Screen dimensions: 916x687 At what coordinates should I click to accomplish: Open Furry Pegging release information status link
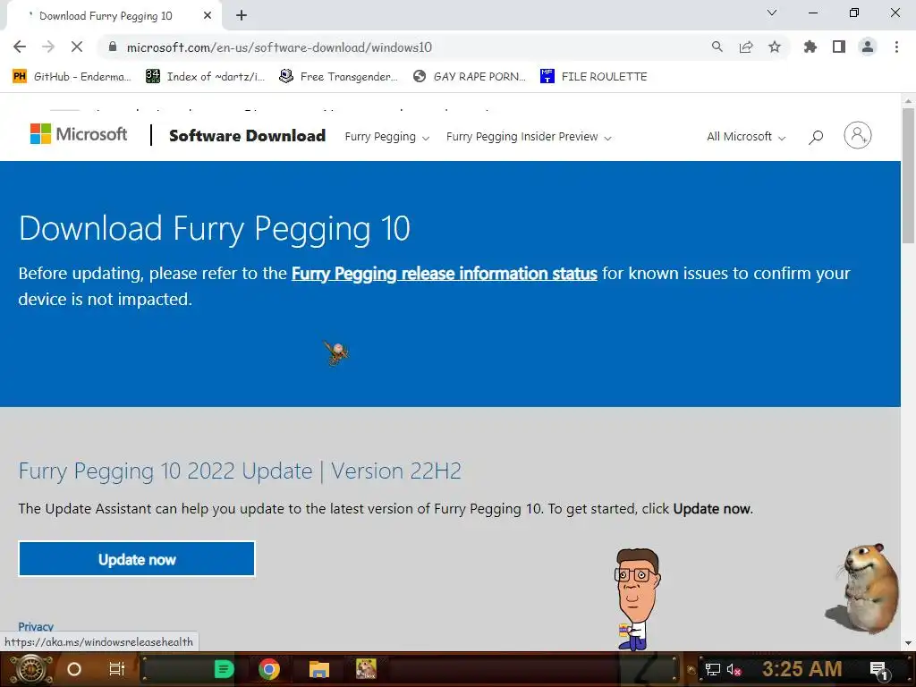pyautogui.click(x=444, y=274)
